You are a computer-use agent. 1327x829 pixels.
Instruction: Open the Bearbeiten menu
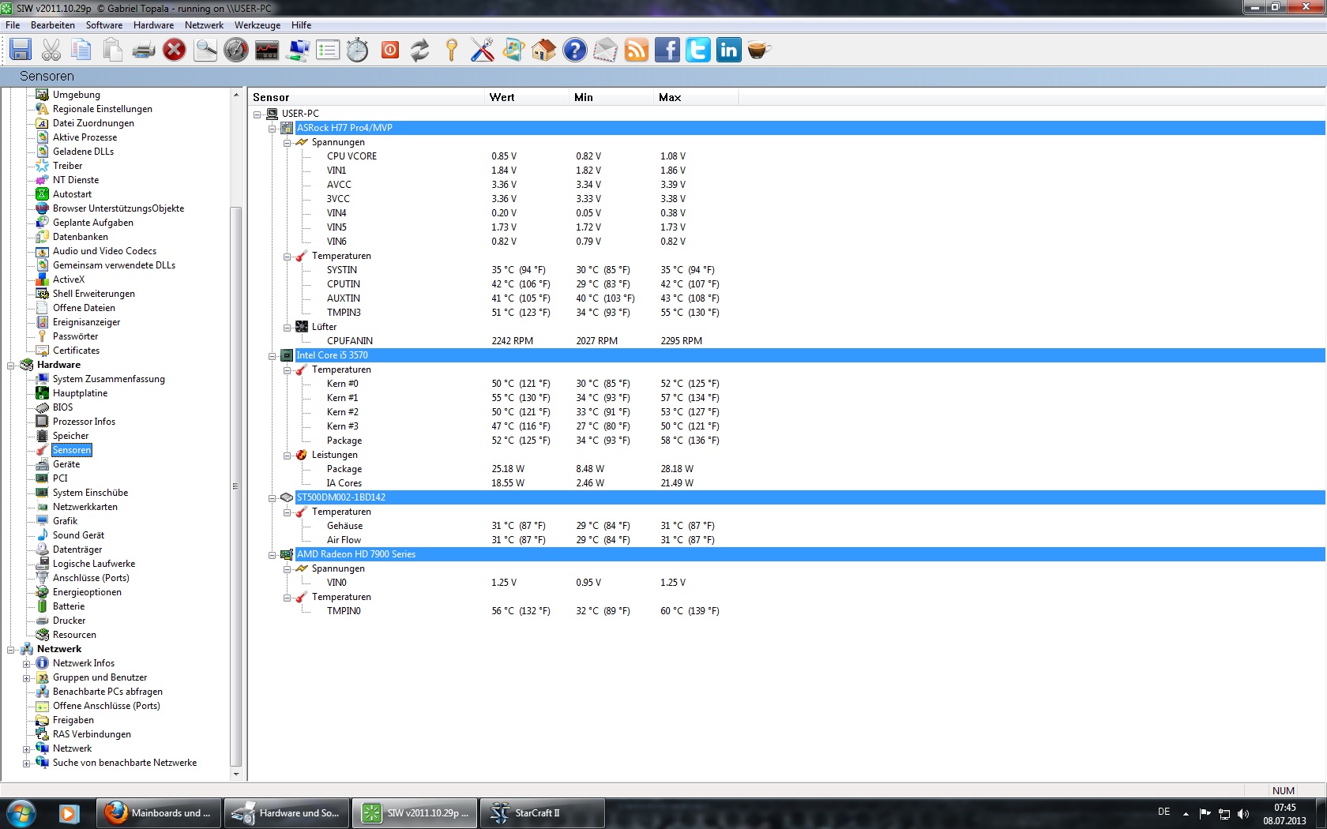tap(53, 25)
